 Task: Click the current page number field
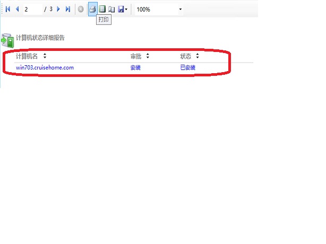(32, 10)
